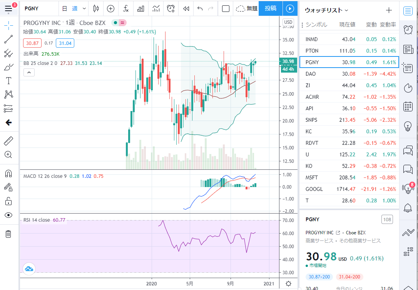
Task: Redo the chart action
Action: pos(211,8)
